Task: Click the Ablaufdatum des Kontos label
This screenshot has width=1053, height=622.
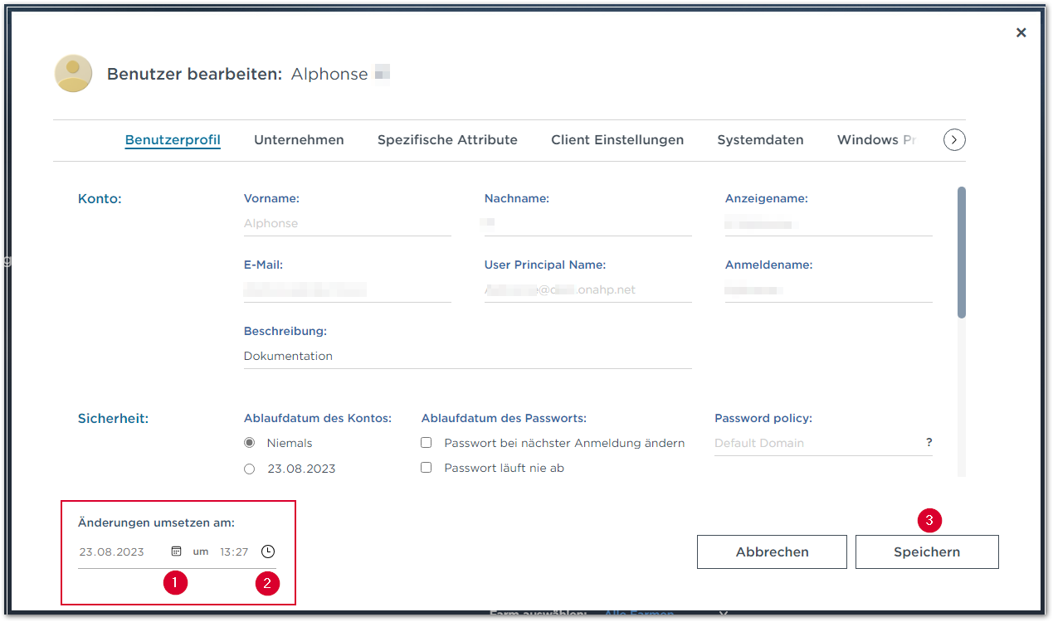Action: pos(318,419)
